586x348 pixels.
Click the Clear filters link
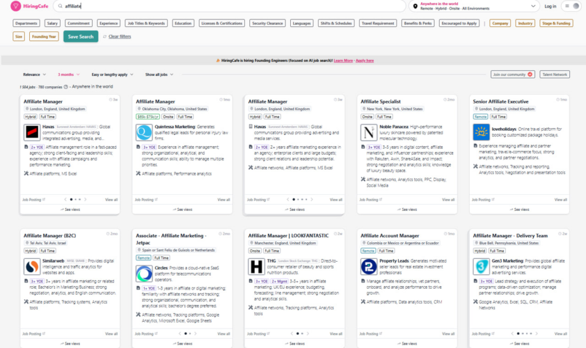(120, 37)
